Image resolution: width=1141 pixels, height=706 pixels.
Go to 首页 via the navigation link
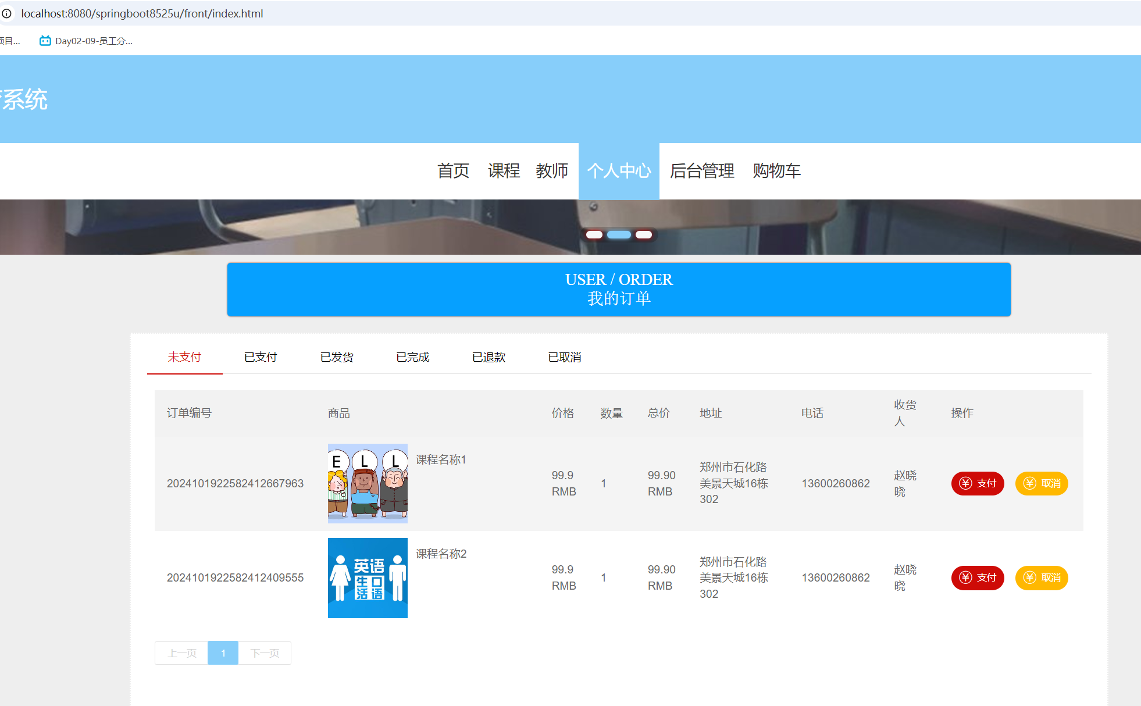pos(454,171)
